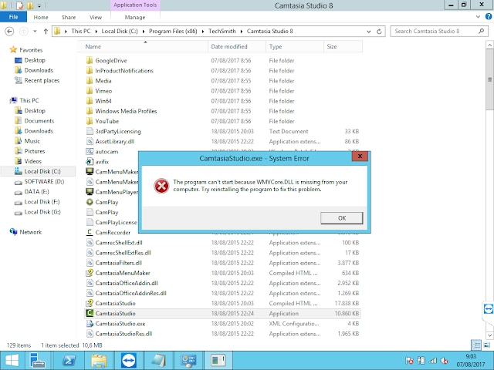Image resolution: width=494 pixels, height=370 pixels.
Task: Select the autocam batch file icon
Action: (x=90, y=152)
